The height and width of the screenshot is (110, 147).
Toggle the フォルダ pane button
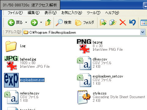click(85, 22)
